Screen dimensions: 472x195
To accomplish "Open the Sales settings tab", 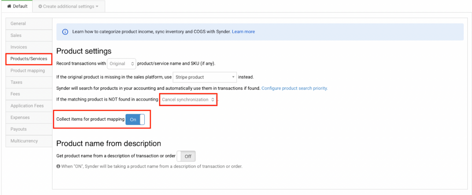I will (x=16, y=35).
